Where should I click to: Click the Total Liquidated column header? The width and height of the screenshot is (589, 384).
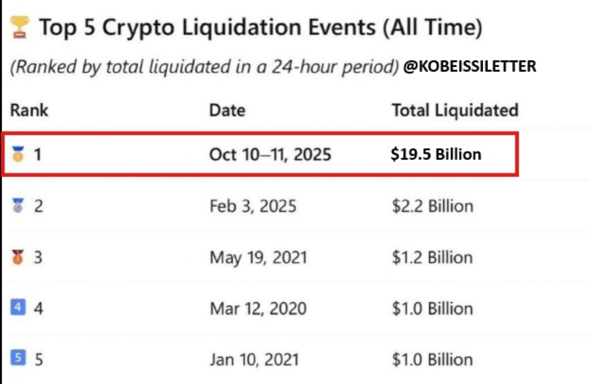coord(454,110)
